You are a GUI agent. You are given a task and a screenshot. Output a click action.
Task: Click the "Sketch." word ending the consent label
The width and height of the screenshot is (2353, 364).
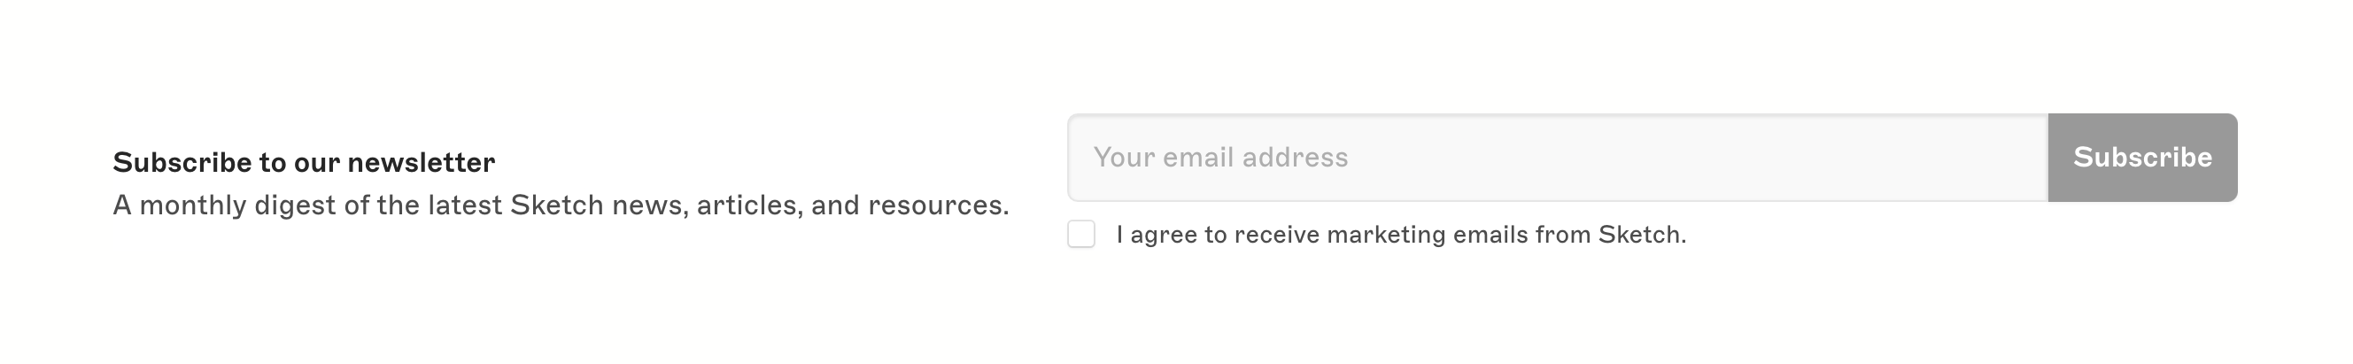tap(1642, 235)
